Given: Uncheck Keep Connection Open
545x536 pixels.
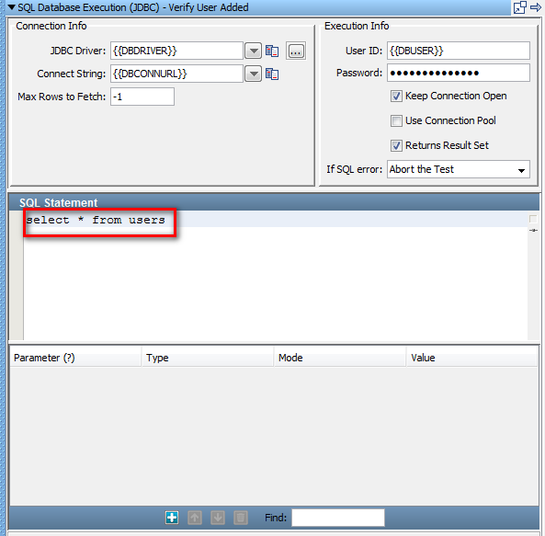Looking at the screenshot, I should (x=396, y=96).
